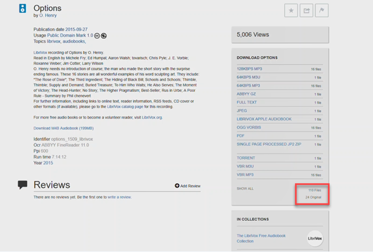Viewport: 373px width, 252px height.
Task: Click the run time value 7:14:12
Action: click(x=59, y=157)
